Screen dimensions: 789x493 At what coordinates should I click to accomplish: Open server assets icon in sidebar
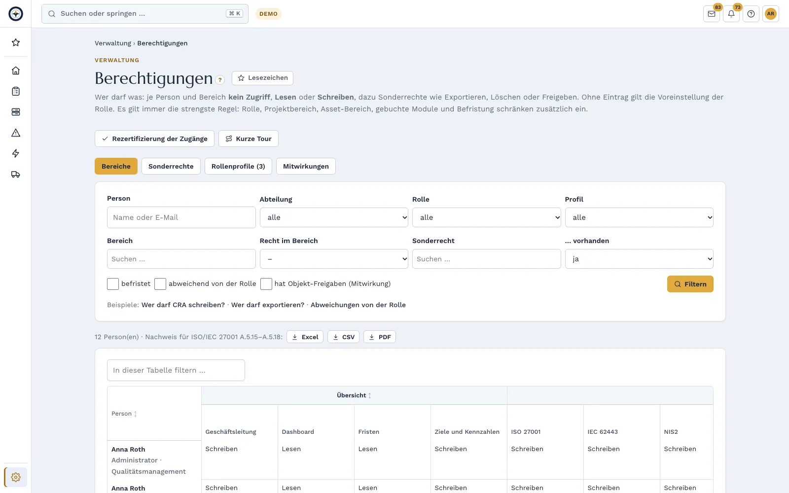[x=16, y=112]
